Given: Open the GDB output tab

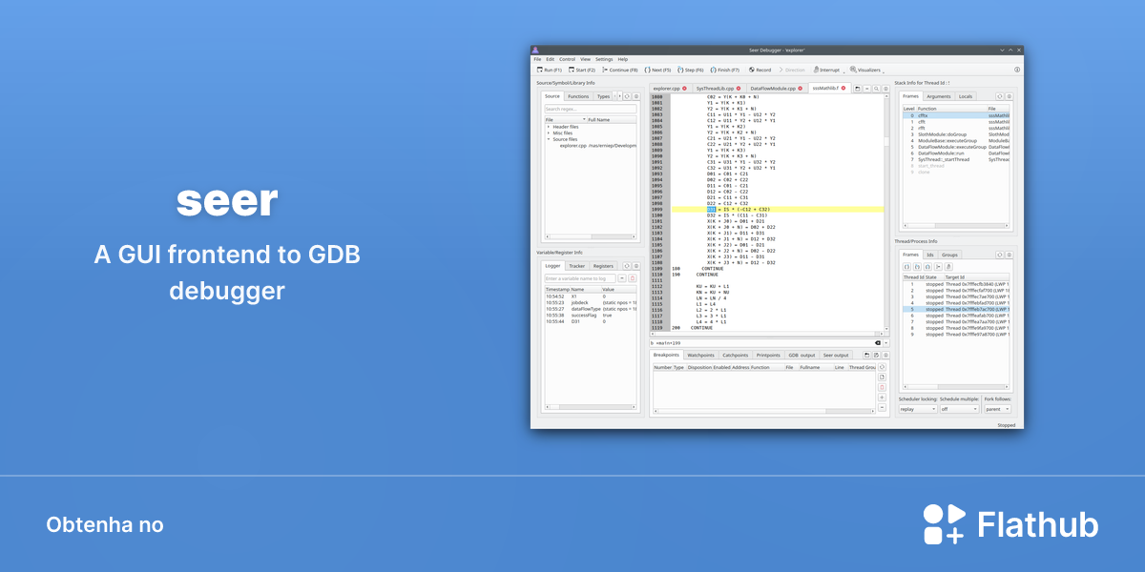Looking at the screenshot, I should (801, 355).
